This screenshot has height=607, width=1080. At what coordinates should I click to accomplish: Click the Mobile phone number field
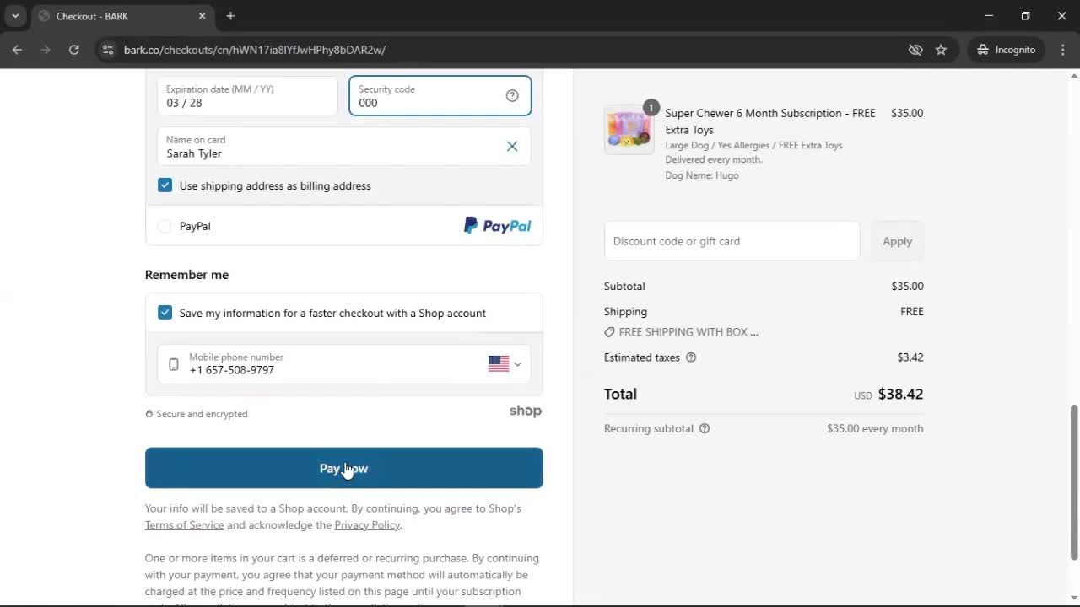[344, 364]
